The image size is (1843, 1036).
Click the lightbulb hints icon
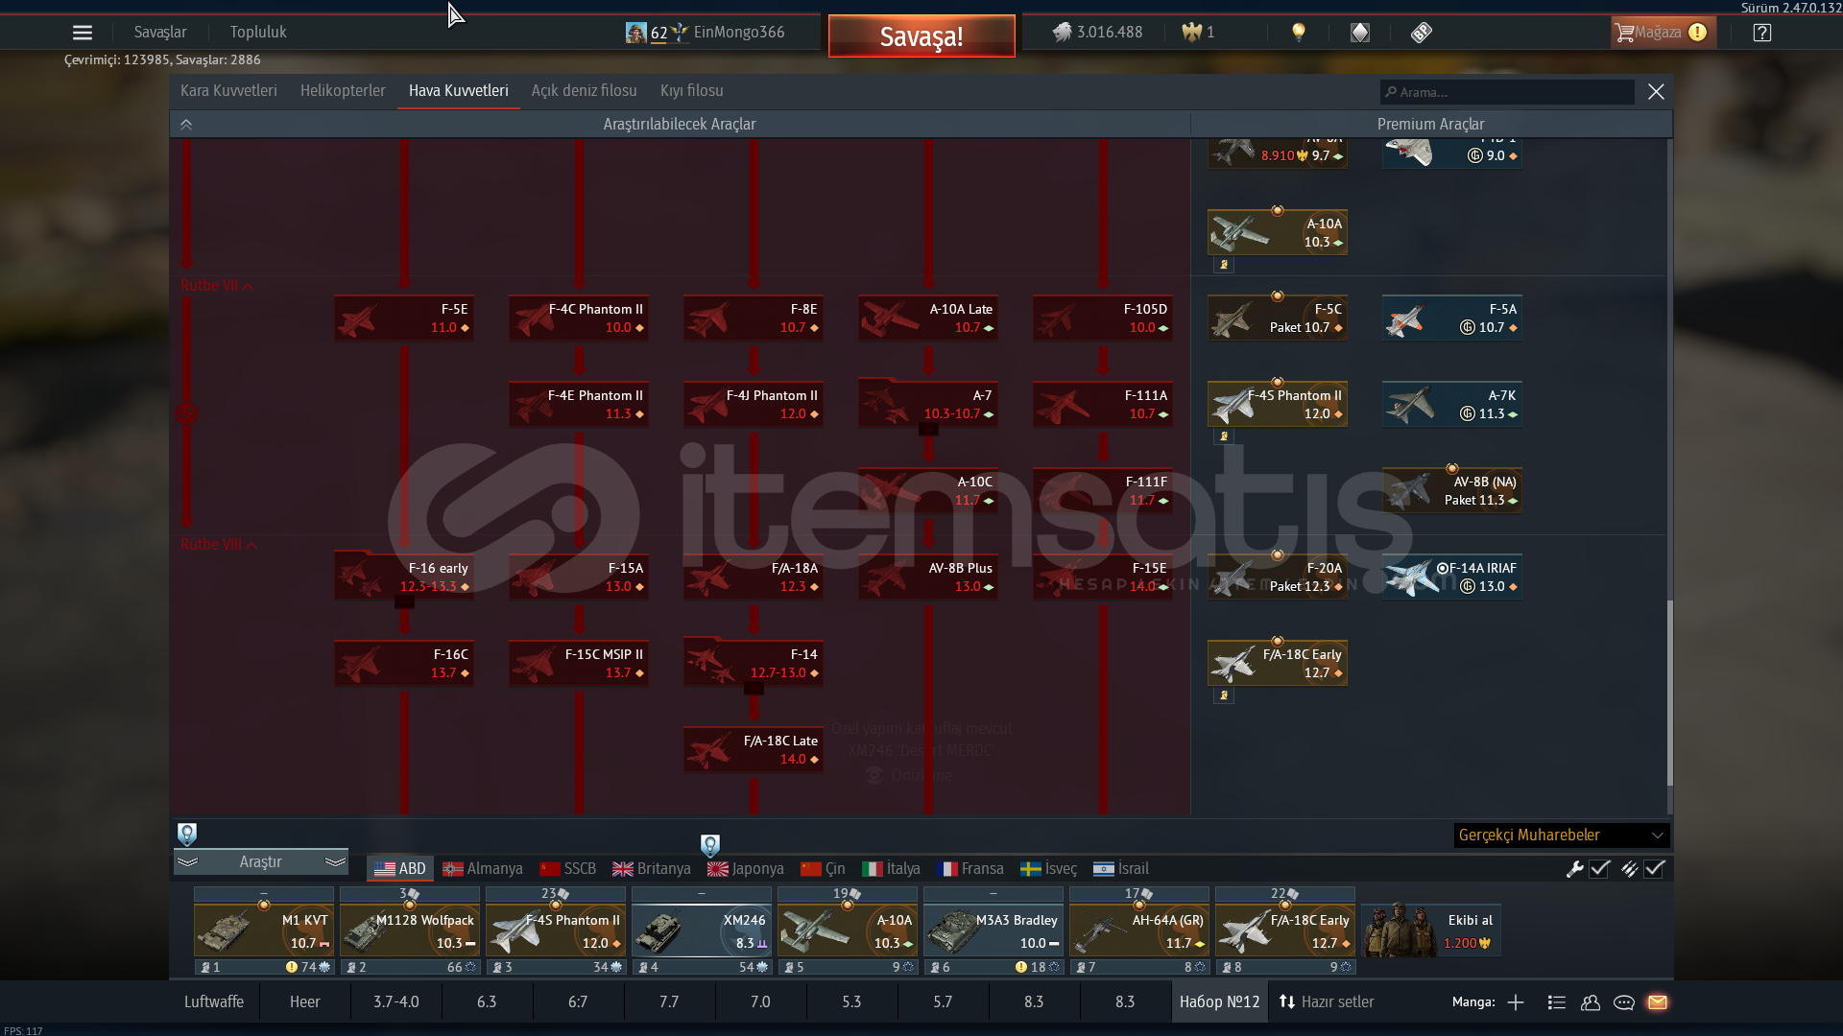(1299, 33)
